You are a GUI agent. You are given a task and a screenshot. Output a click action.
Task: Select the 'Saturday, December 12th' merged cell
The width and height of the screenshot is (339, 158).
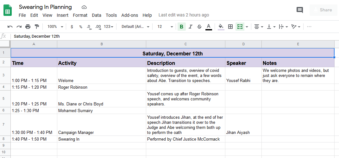tap(173, 53)
